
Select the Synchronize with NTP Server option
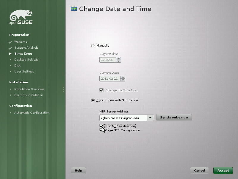93,100
